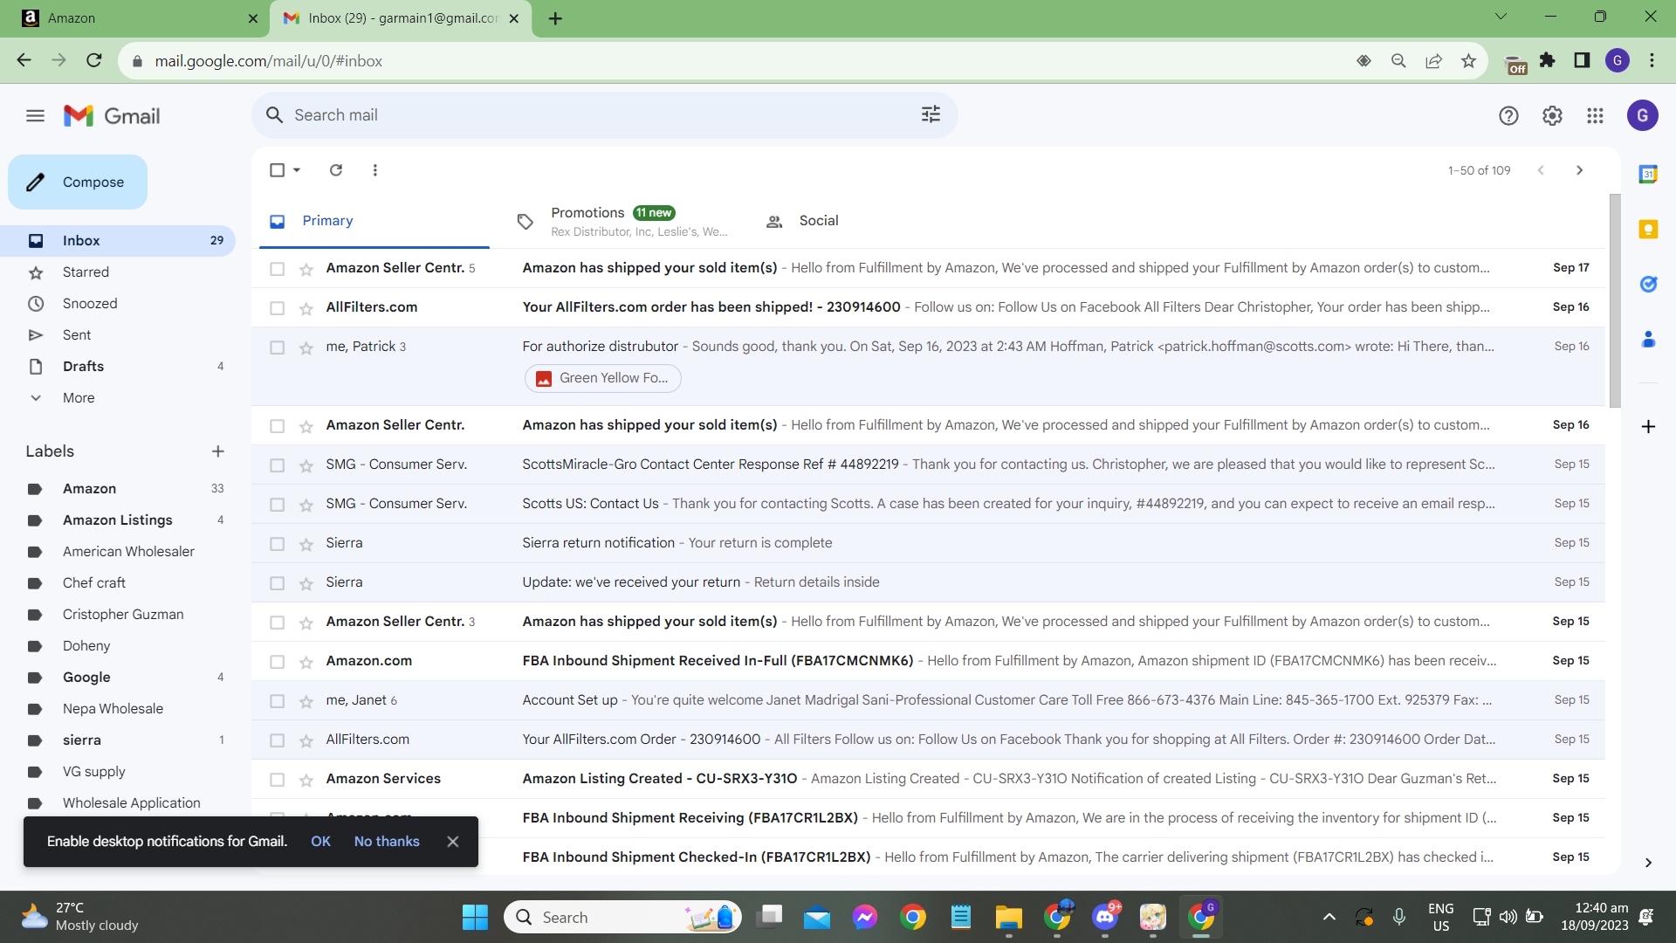Viewport: 1676px width, 943px height.
Task: Star the Amazon Services listing created email
Action: 306,780
